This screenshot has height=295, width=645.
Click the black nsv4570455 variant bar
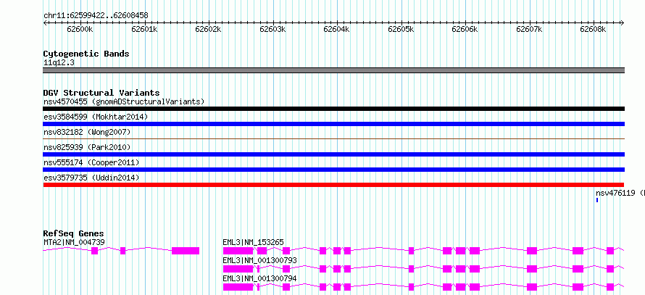point(334,109)
